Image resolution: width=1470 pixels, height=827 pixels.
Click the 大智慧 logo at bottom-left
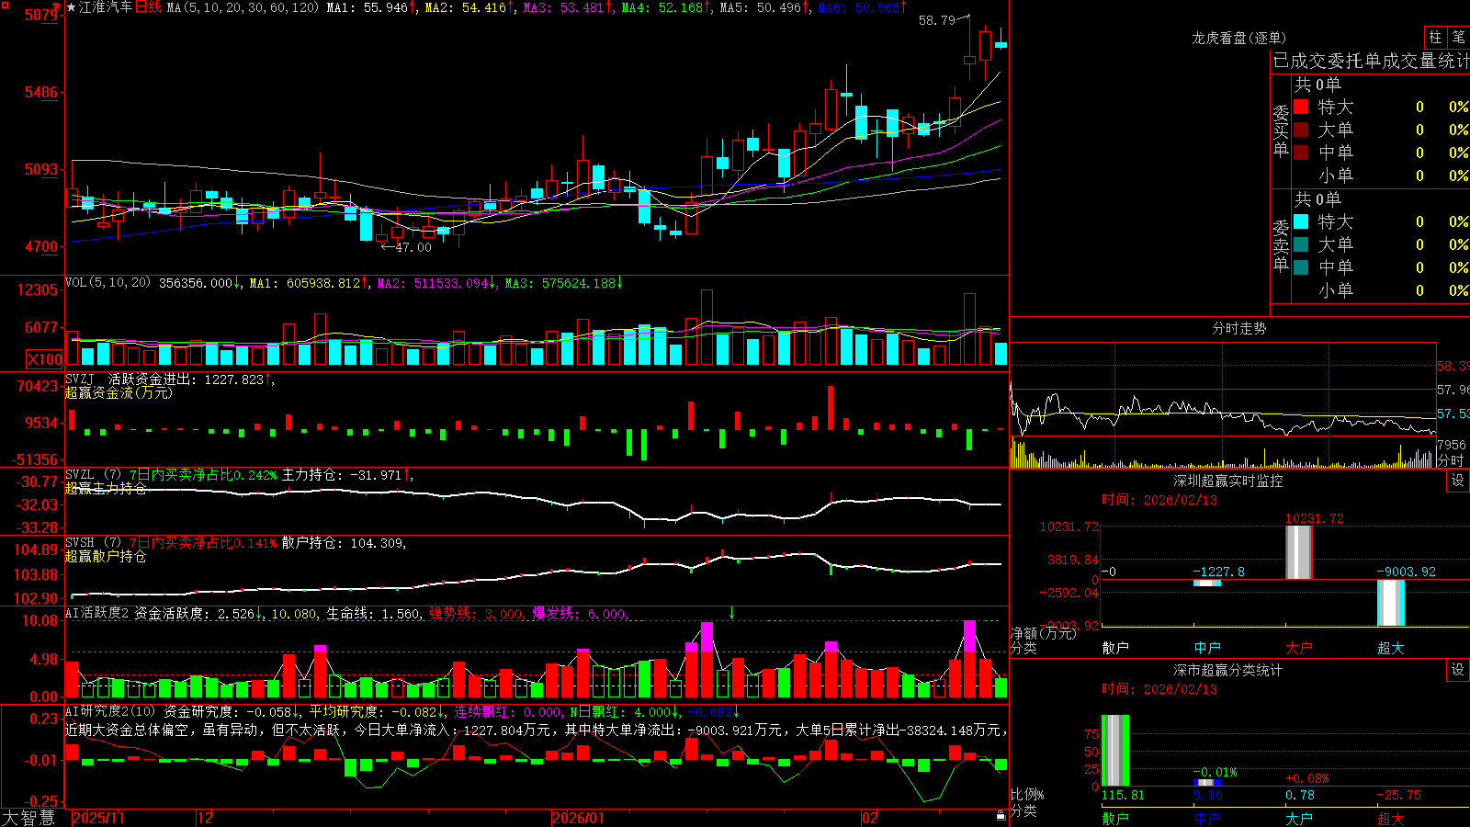[28, 817]
